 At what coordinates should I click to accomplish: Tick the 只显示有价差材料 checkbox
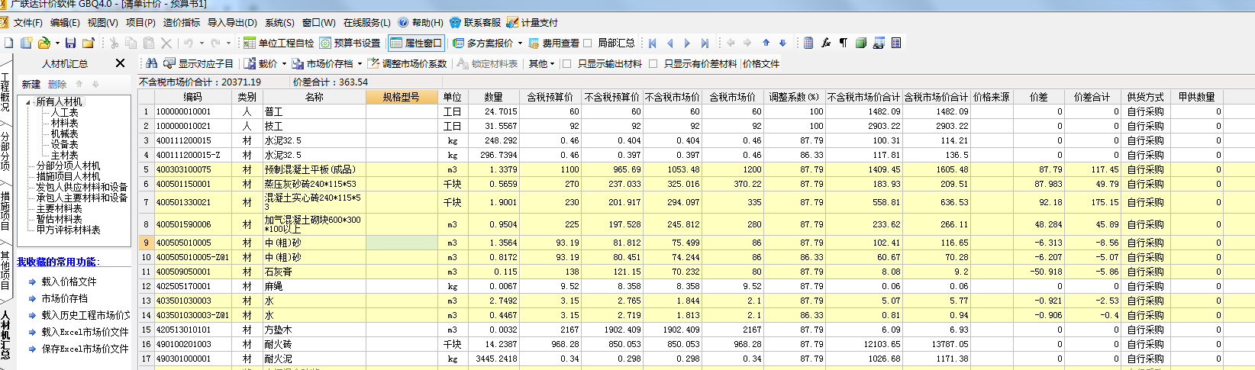[653, 63]
